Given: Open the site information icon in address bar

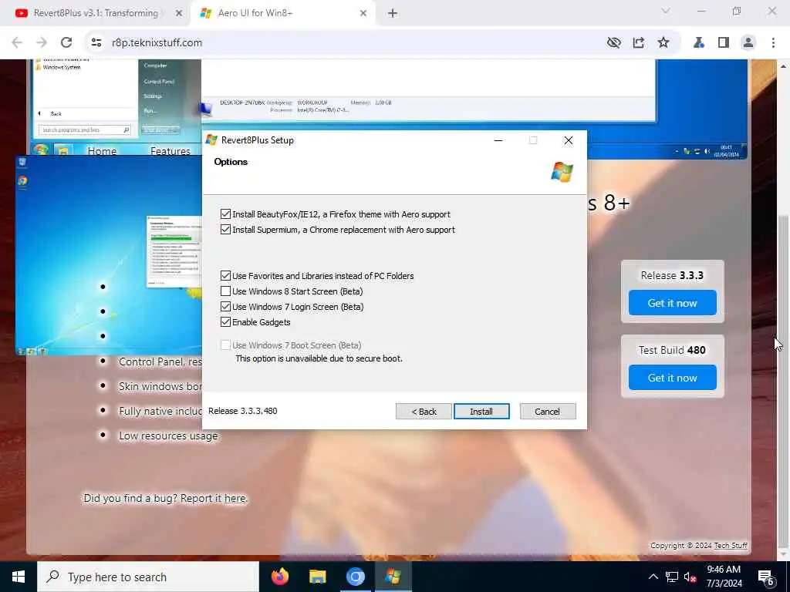Looking at the screenshot, I should click(96, 42).
